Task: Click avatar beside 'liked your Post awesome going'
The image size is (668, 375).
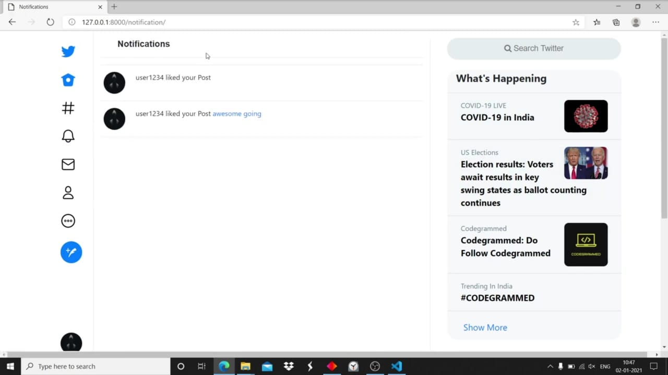Action: [x=114, y=119]
